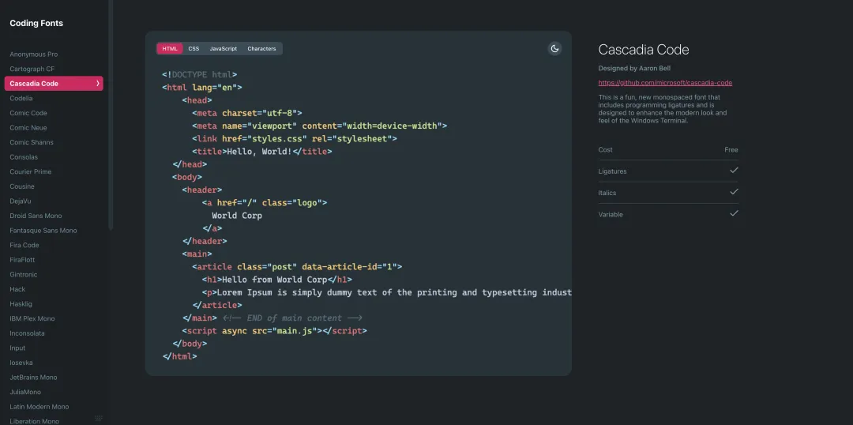Click the 'Lorem Ipsum' paragraph code line
853x425 pixels.
[x=387, y=292]
